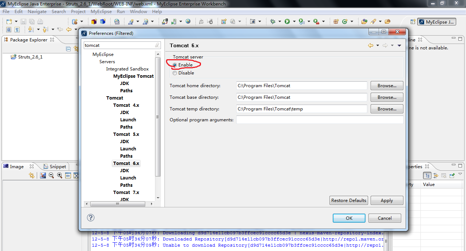Click the New wizard icon in main toolbar

[9, 21]
